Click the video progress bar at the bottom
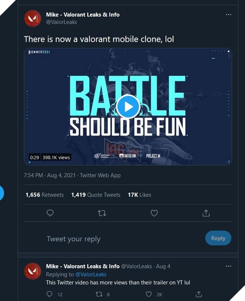The width and height of the screenshot is (245, 301). tap(128, 162)
